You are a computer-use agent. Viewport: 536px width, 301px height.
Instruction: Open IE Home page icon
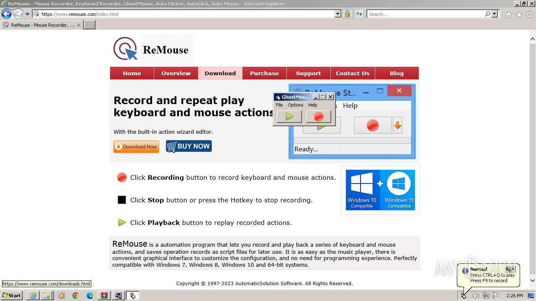[508, 15]
